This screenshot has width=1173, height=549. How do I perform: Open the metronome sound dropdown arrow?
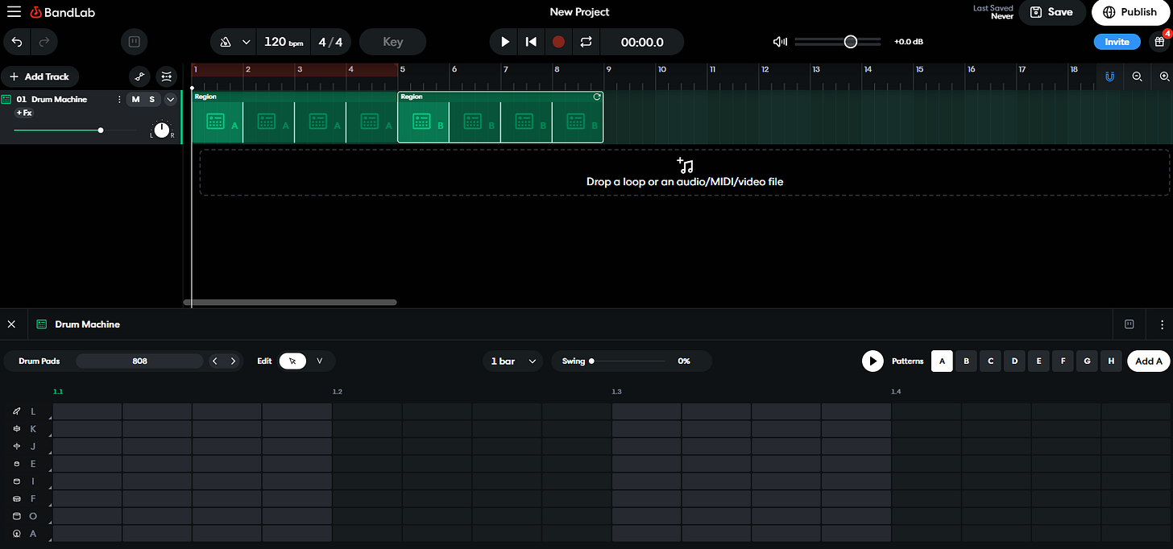tap(247, 41)
